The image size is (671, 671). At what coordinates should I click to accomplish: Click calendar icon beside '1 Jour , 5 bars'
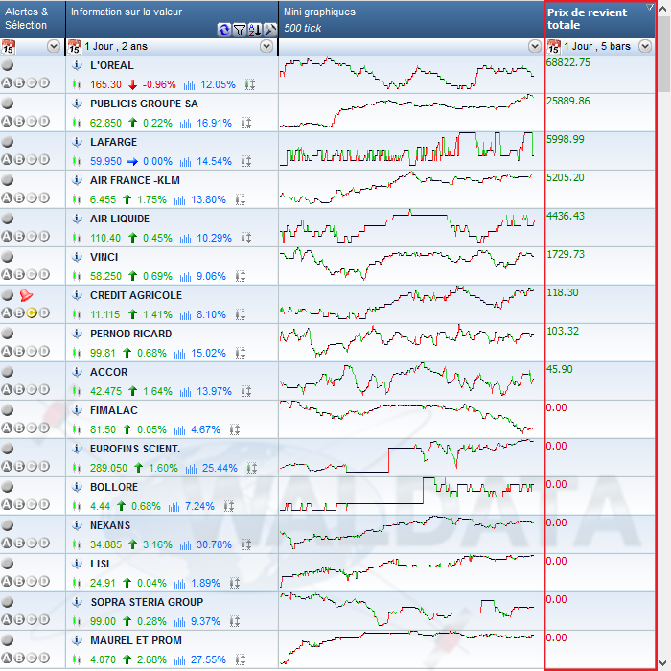(554, 47)
